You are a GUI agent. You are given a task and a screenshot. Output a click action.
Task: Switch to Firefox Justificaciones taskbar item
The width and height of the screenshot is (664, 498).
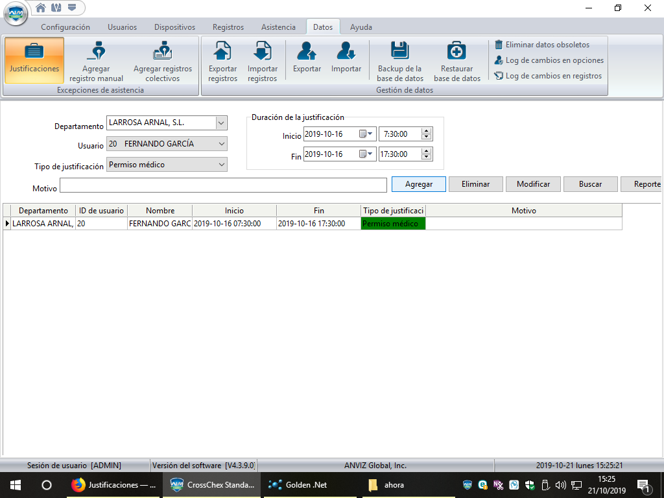(113, 485)
